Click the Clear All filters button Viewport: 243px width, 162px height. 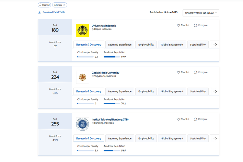coord(44,5)
